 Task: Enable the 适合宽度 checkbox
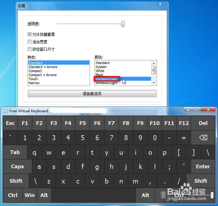[x=29, y=42]
